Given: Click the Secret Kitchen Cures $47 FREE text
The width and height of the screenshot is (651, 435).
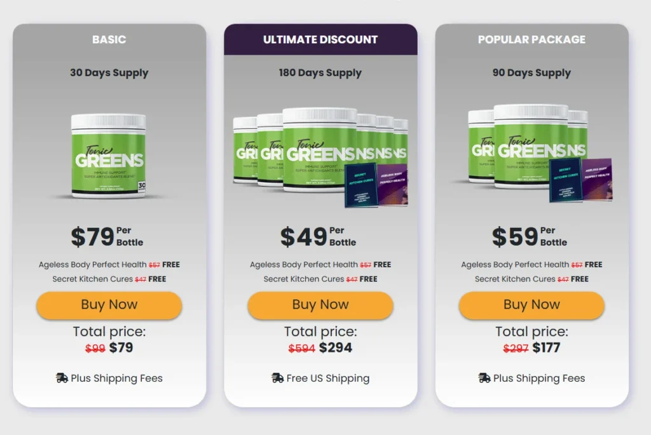Looking at the screenshot, I should pyautogui.click(x=109, y=279).
